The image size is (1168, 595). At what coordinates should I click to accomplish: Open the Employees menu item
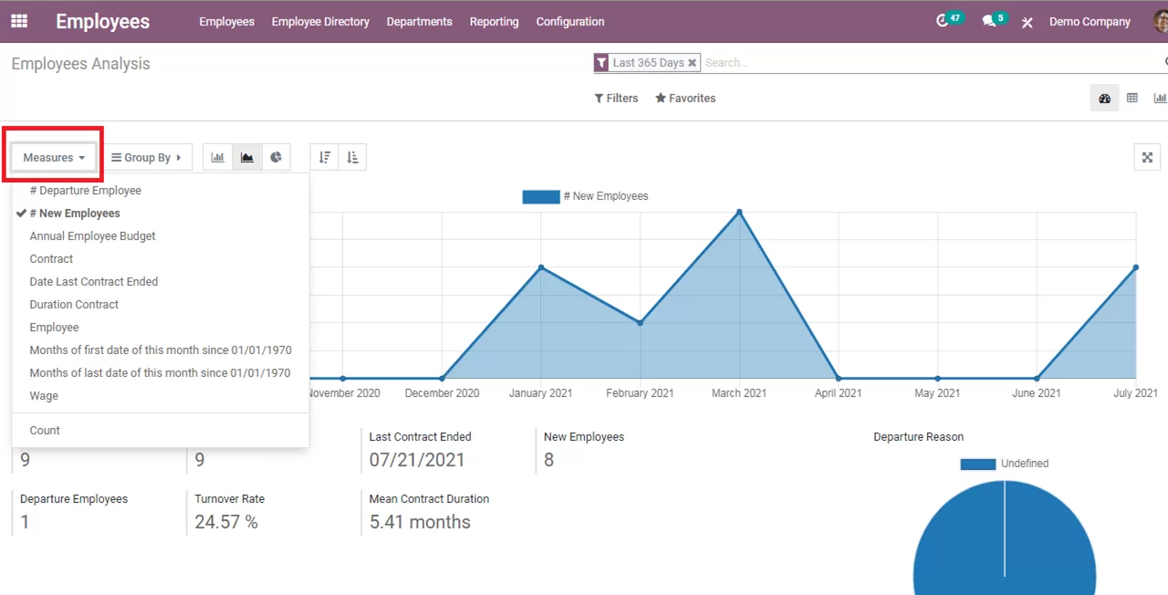click(x=226, y=21)
